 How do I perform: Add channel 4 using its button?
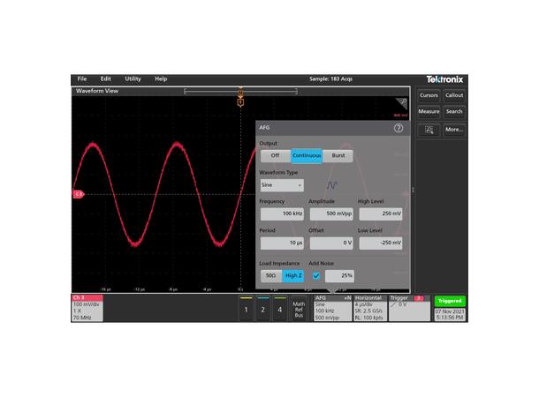[x=280, y=310]
